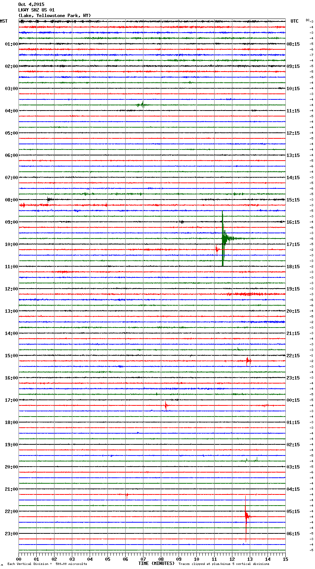Click the 18:15 UTC time label

pyautogui.click(x=293, y=267)
